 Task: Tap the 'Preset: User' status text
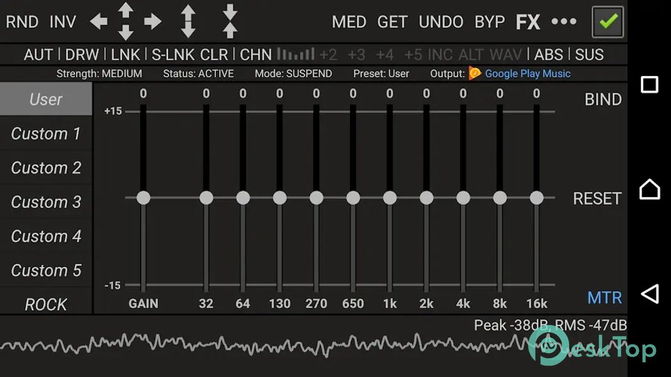pos(381,74)
